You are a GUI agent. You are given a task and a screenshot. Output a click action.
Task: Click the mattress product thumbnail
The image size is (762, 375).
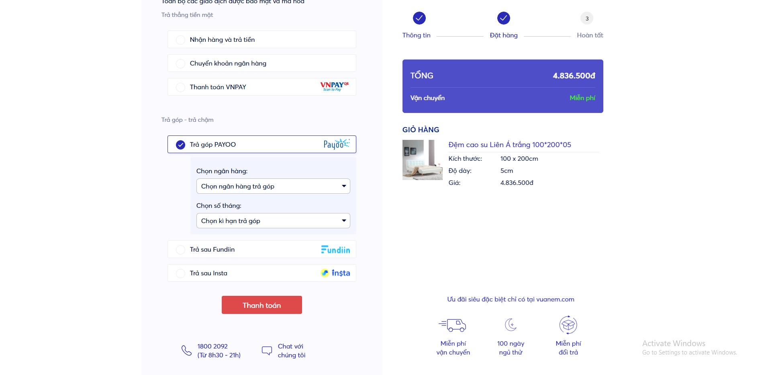[423, 160]
